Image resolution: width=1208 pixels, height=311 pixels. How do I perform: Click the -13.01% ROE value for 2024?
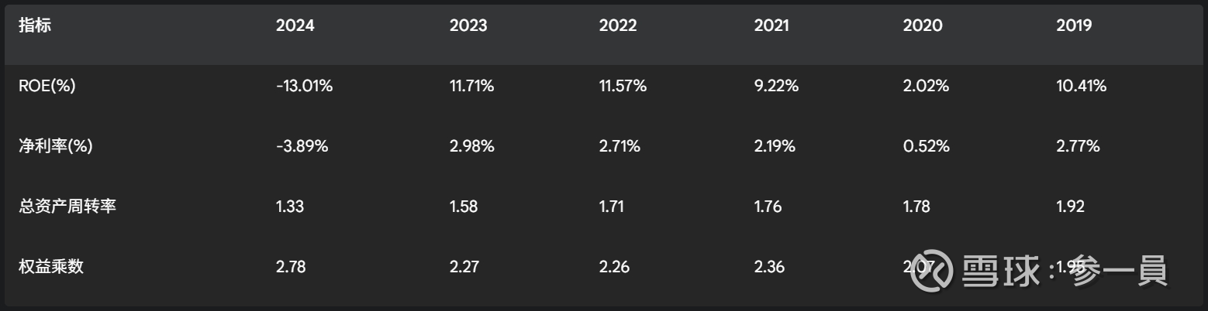(x=305, y=86)
